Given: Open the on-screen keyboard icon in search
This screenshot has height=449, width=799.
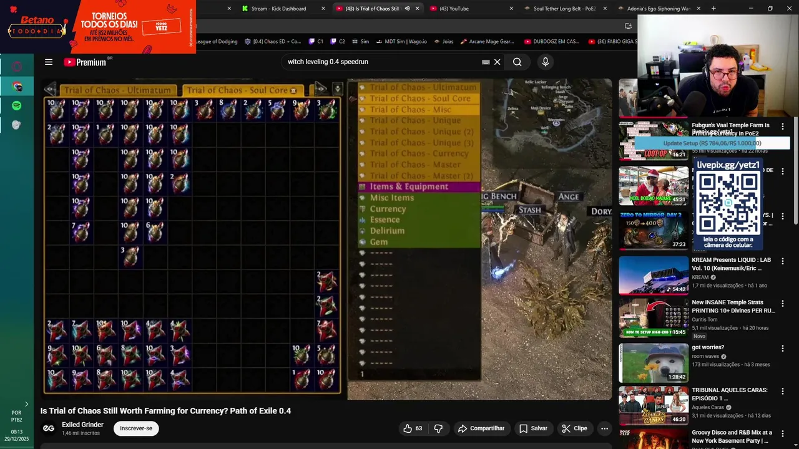Looking at the screenshot, I should click(486, 62).
